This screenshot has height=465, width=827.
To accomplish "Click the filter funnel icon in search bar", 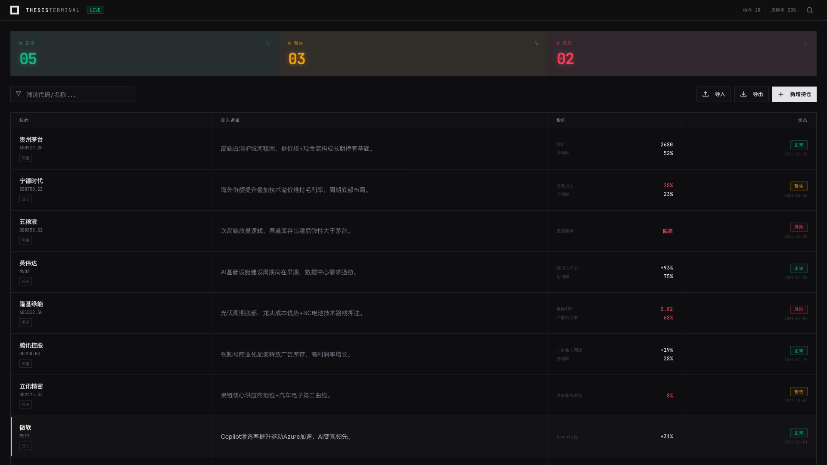I will [18, 94].
